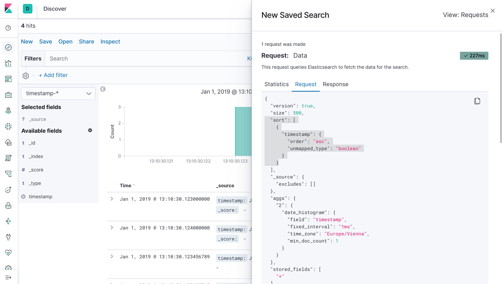Switch to the Statistics tab
This screenshot has height=284, width=503.
276,84
